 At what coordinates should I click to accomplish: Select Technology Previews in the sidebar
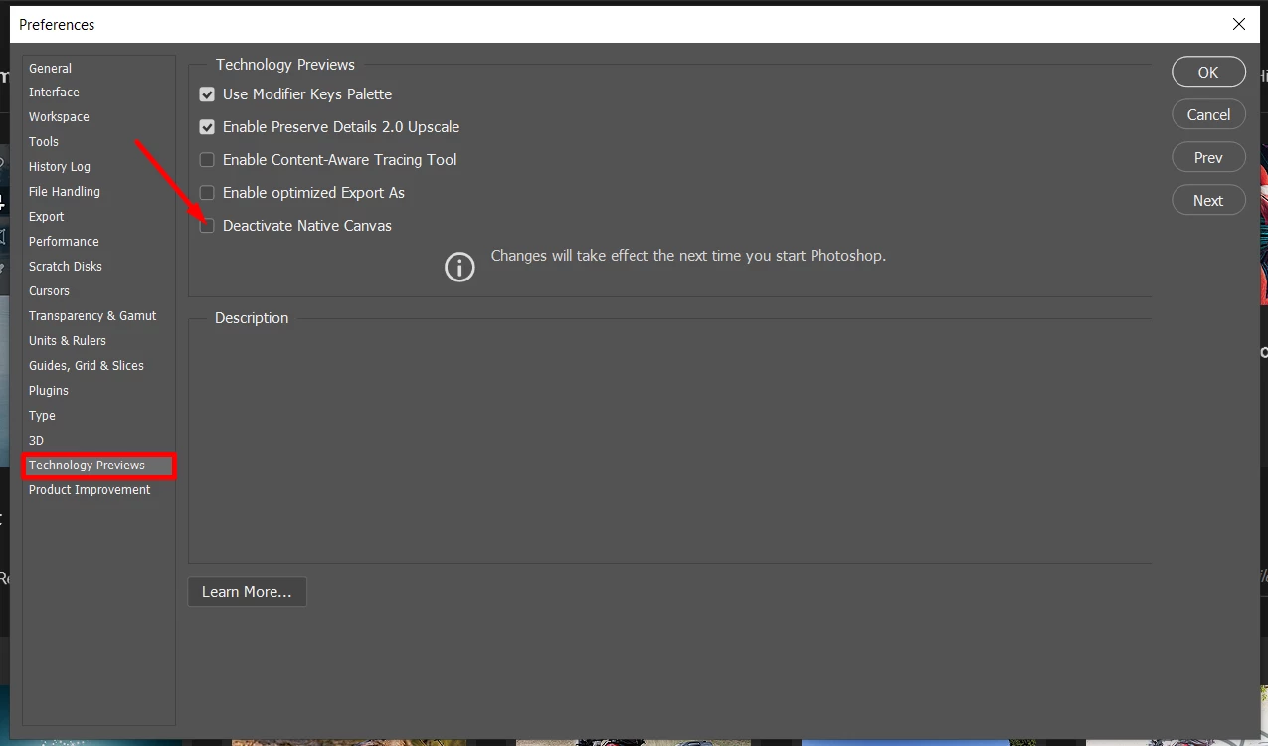(98, 466)
